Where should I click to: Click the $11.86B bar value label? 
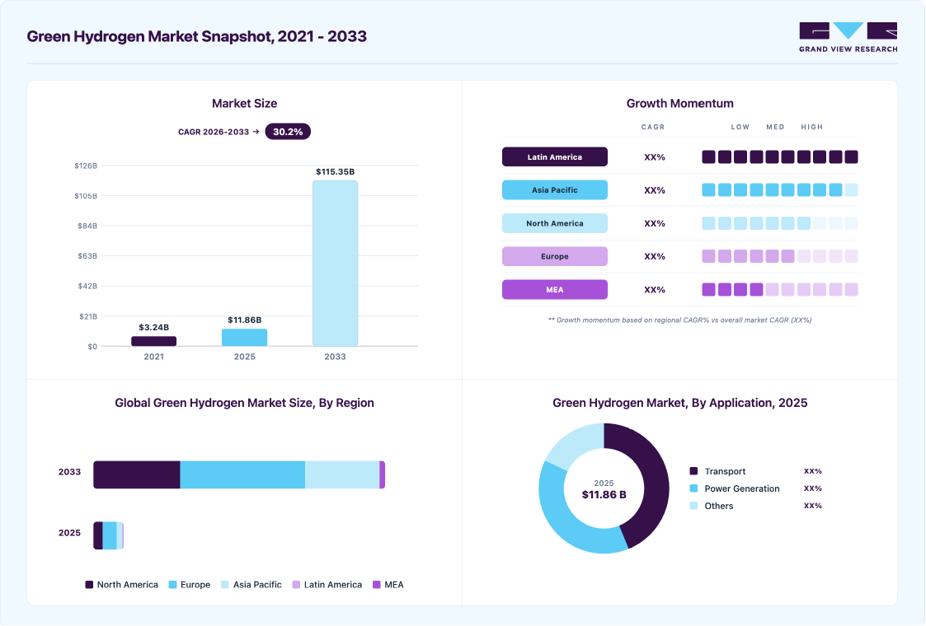tap(245, 320)
